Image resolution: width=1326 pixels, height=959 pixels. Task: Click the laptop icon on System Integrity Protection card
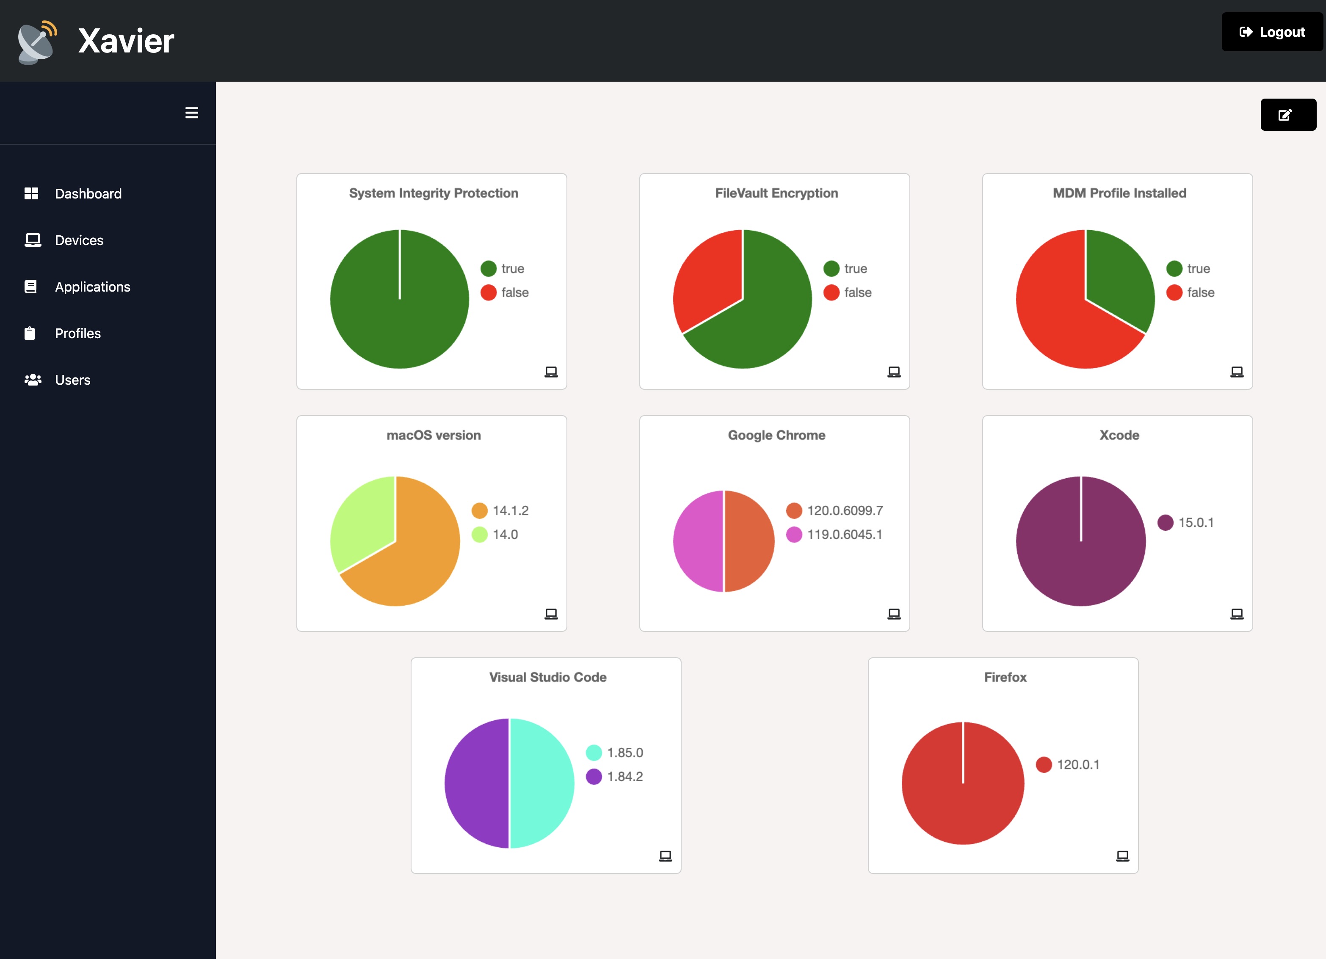tap(551, 372)
